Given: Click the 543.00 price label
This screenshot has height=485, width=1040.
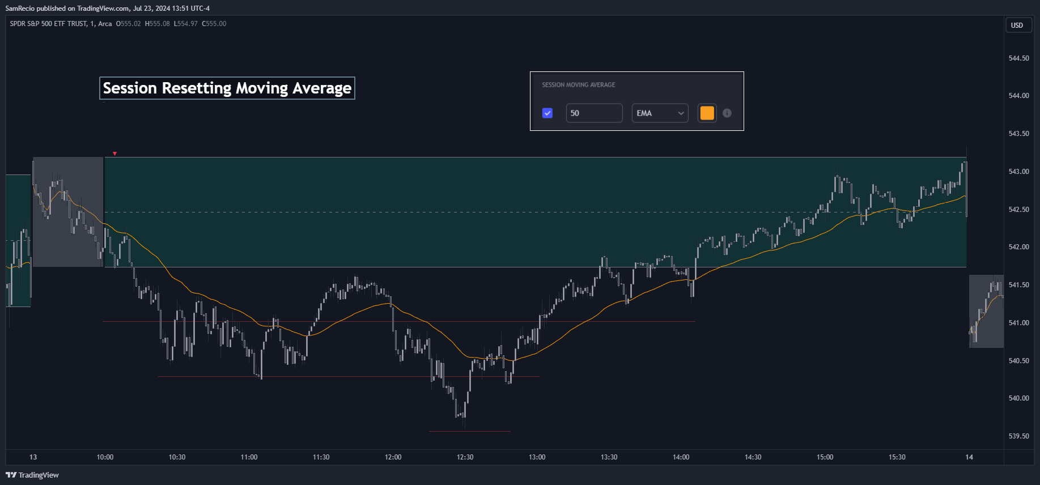Looking at the screenshot, I should (1018, 172).
